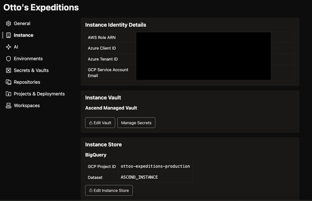Click the Otto's Expeditions title
This screenshot has width=312, height=201.
coord(41,7)
